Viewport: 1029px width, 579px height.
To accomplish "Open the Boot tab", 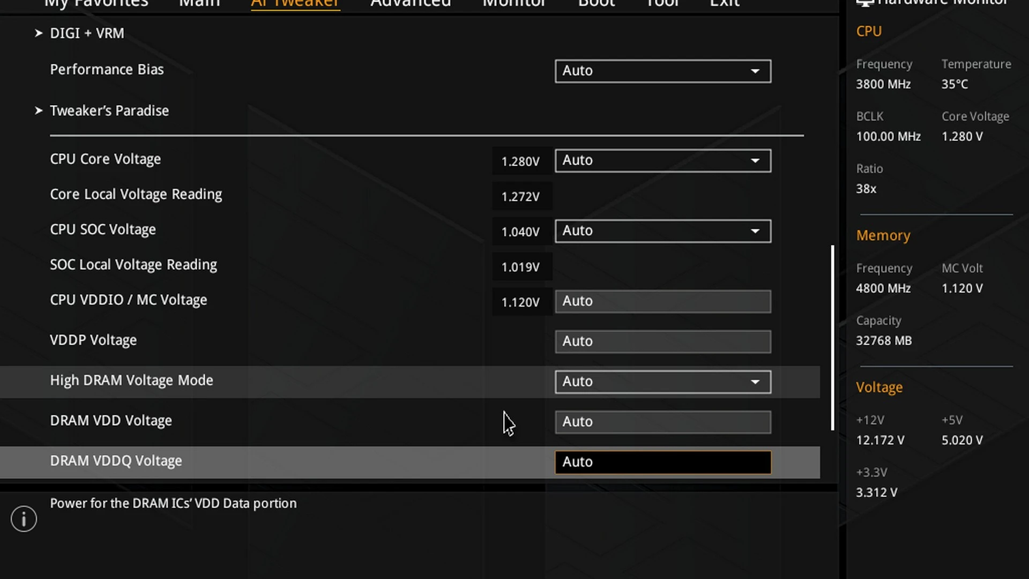I will point(596,3).
